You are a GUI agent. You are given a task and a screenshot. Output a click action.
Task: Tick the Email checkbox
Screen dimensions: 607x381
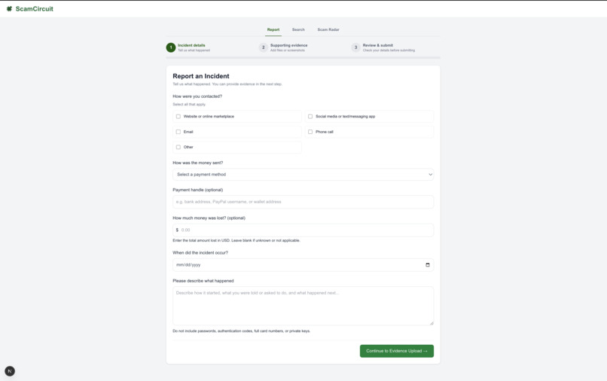pyautogui.click(x=178, y=132)
